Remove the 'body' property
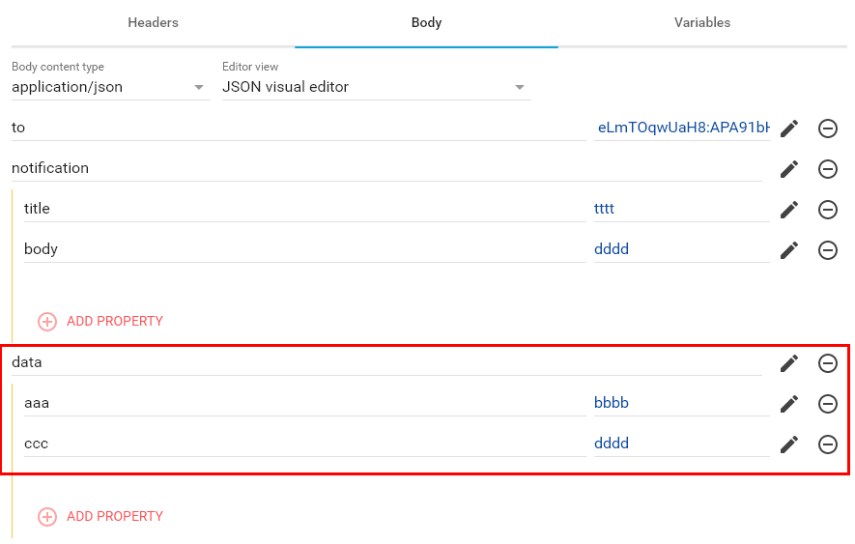Screen dimensions: 855x544 click(x=828, y=250)
